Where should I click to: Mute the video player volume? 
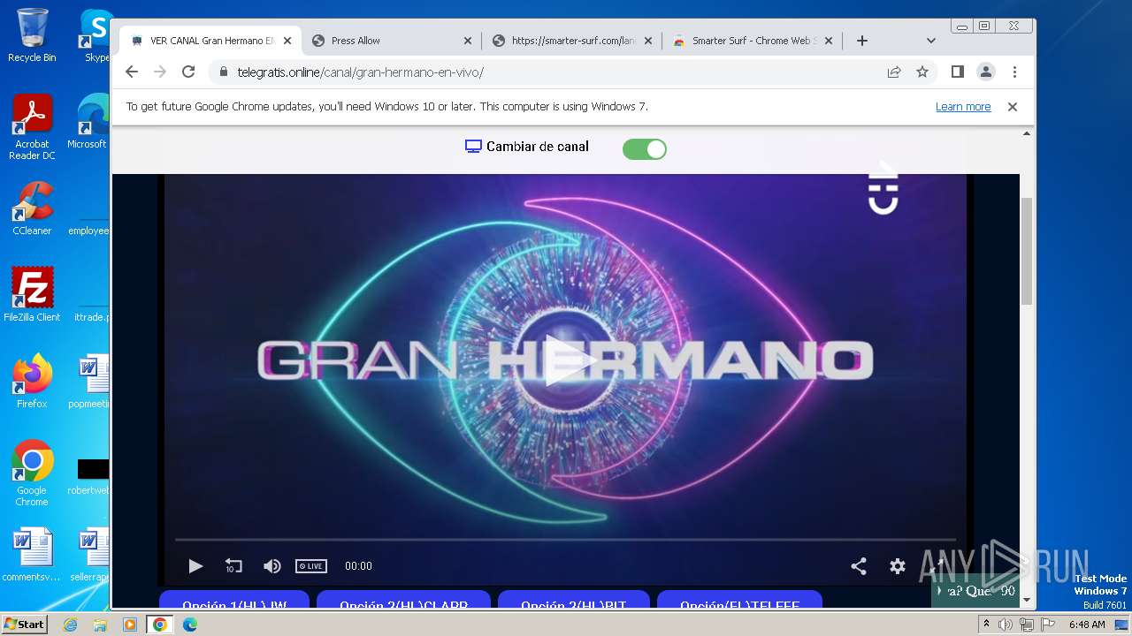[x=272, y=566]
